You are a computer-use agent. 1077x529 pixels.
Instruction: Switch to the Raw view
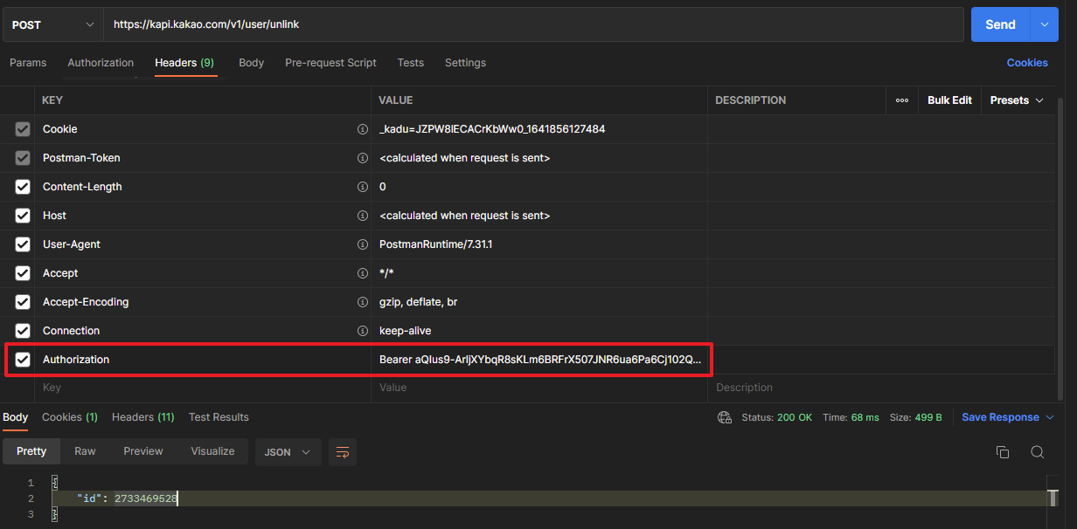85,451
